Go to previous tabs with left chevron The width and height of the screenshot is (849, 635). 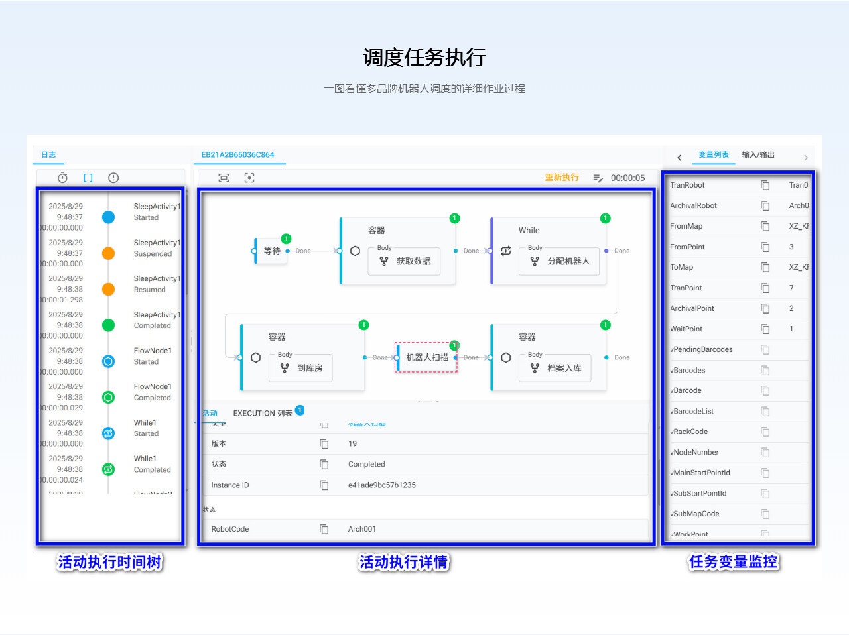pyautogui.click(x=679, y=158)
